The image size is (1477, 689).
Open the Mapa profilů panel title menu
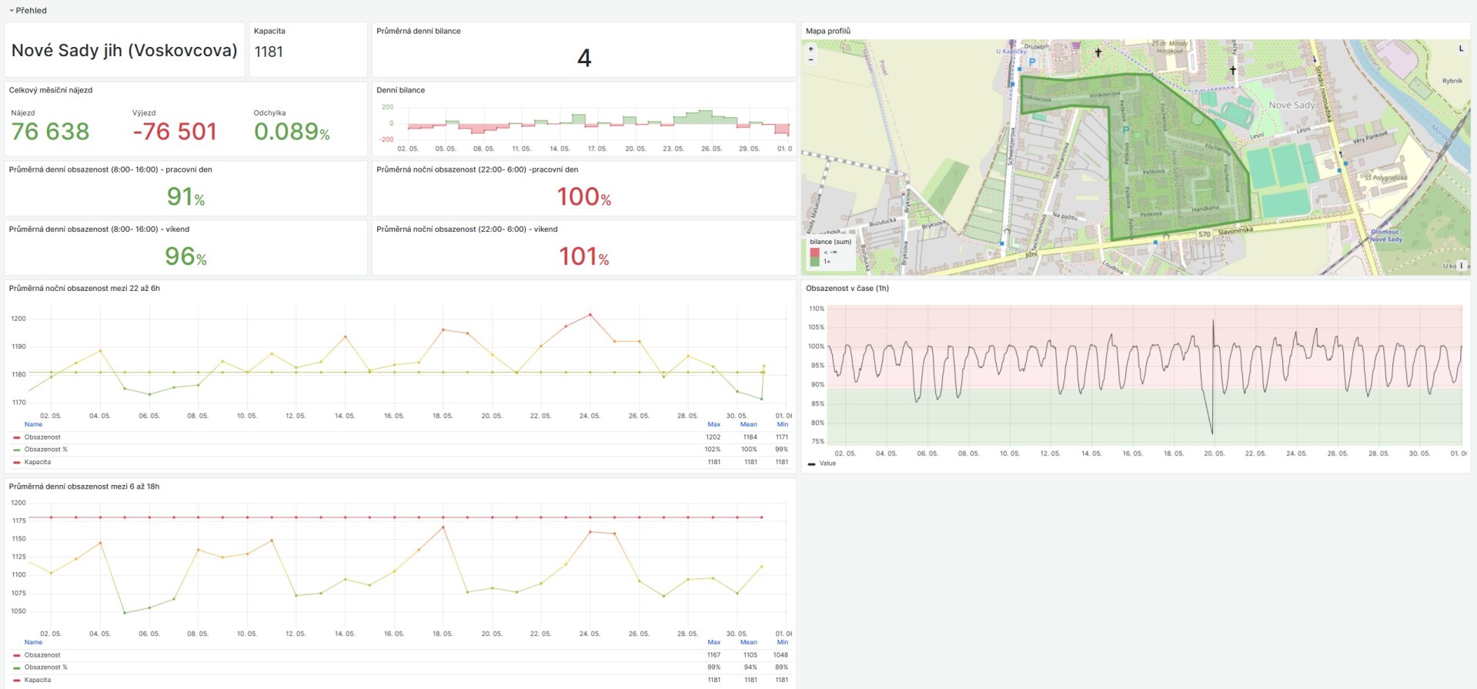(x=827, y=31)
